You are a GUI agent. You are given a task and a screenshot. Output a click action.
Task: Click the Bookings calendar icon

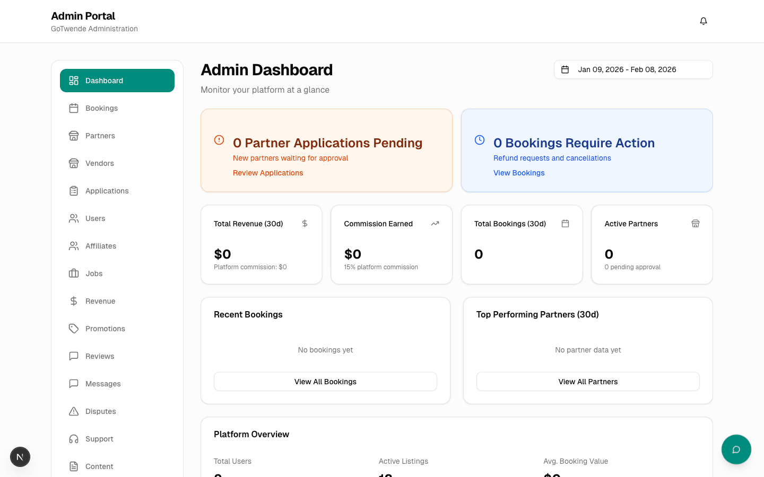(73, 108)
